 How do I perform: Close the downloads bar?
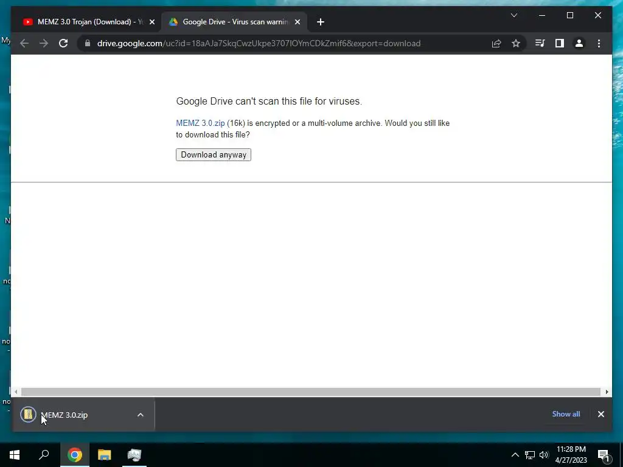tap(600, 414)
